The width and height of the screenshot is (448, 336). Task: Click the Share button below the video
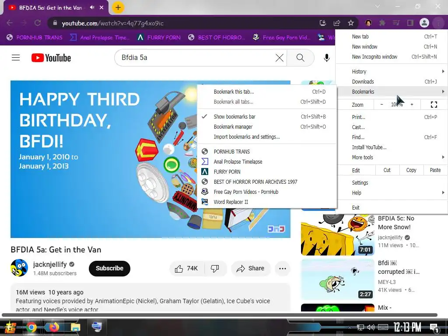(250, 268)
